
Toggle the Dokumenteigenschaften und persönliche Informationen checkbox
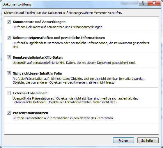[9, 37]
